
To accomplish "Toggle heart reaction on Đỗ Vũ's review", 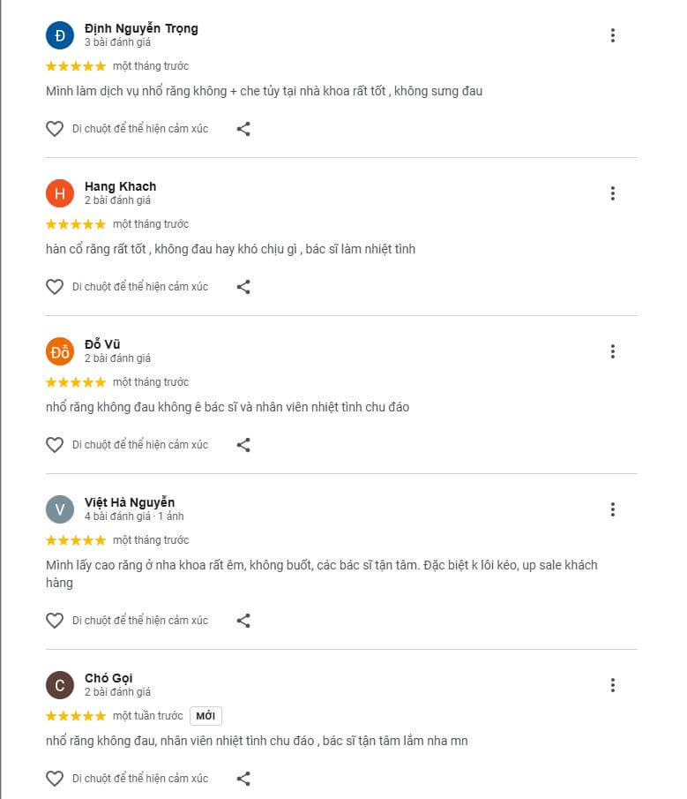I will coord(55,445).
